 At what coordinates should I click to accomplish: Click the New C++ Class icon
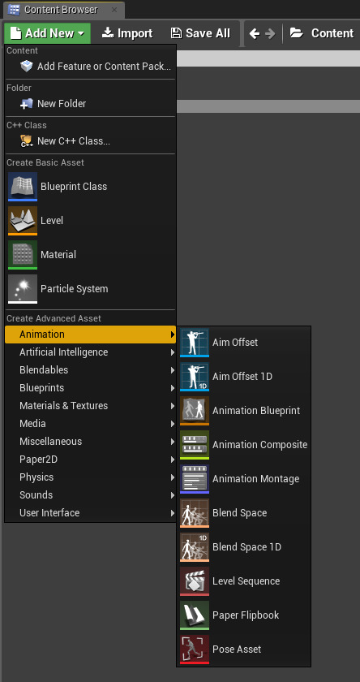point(27,141)
